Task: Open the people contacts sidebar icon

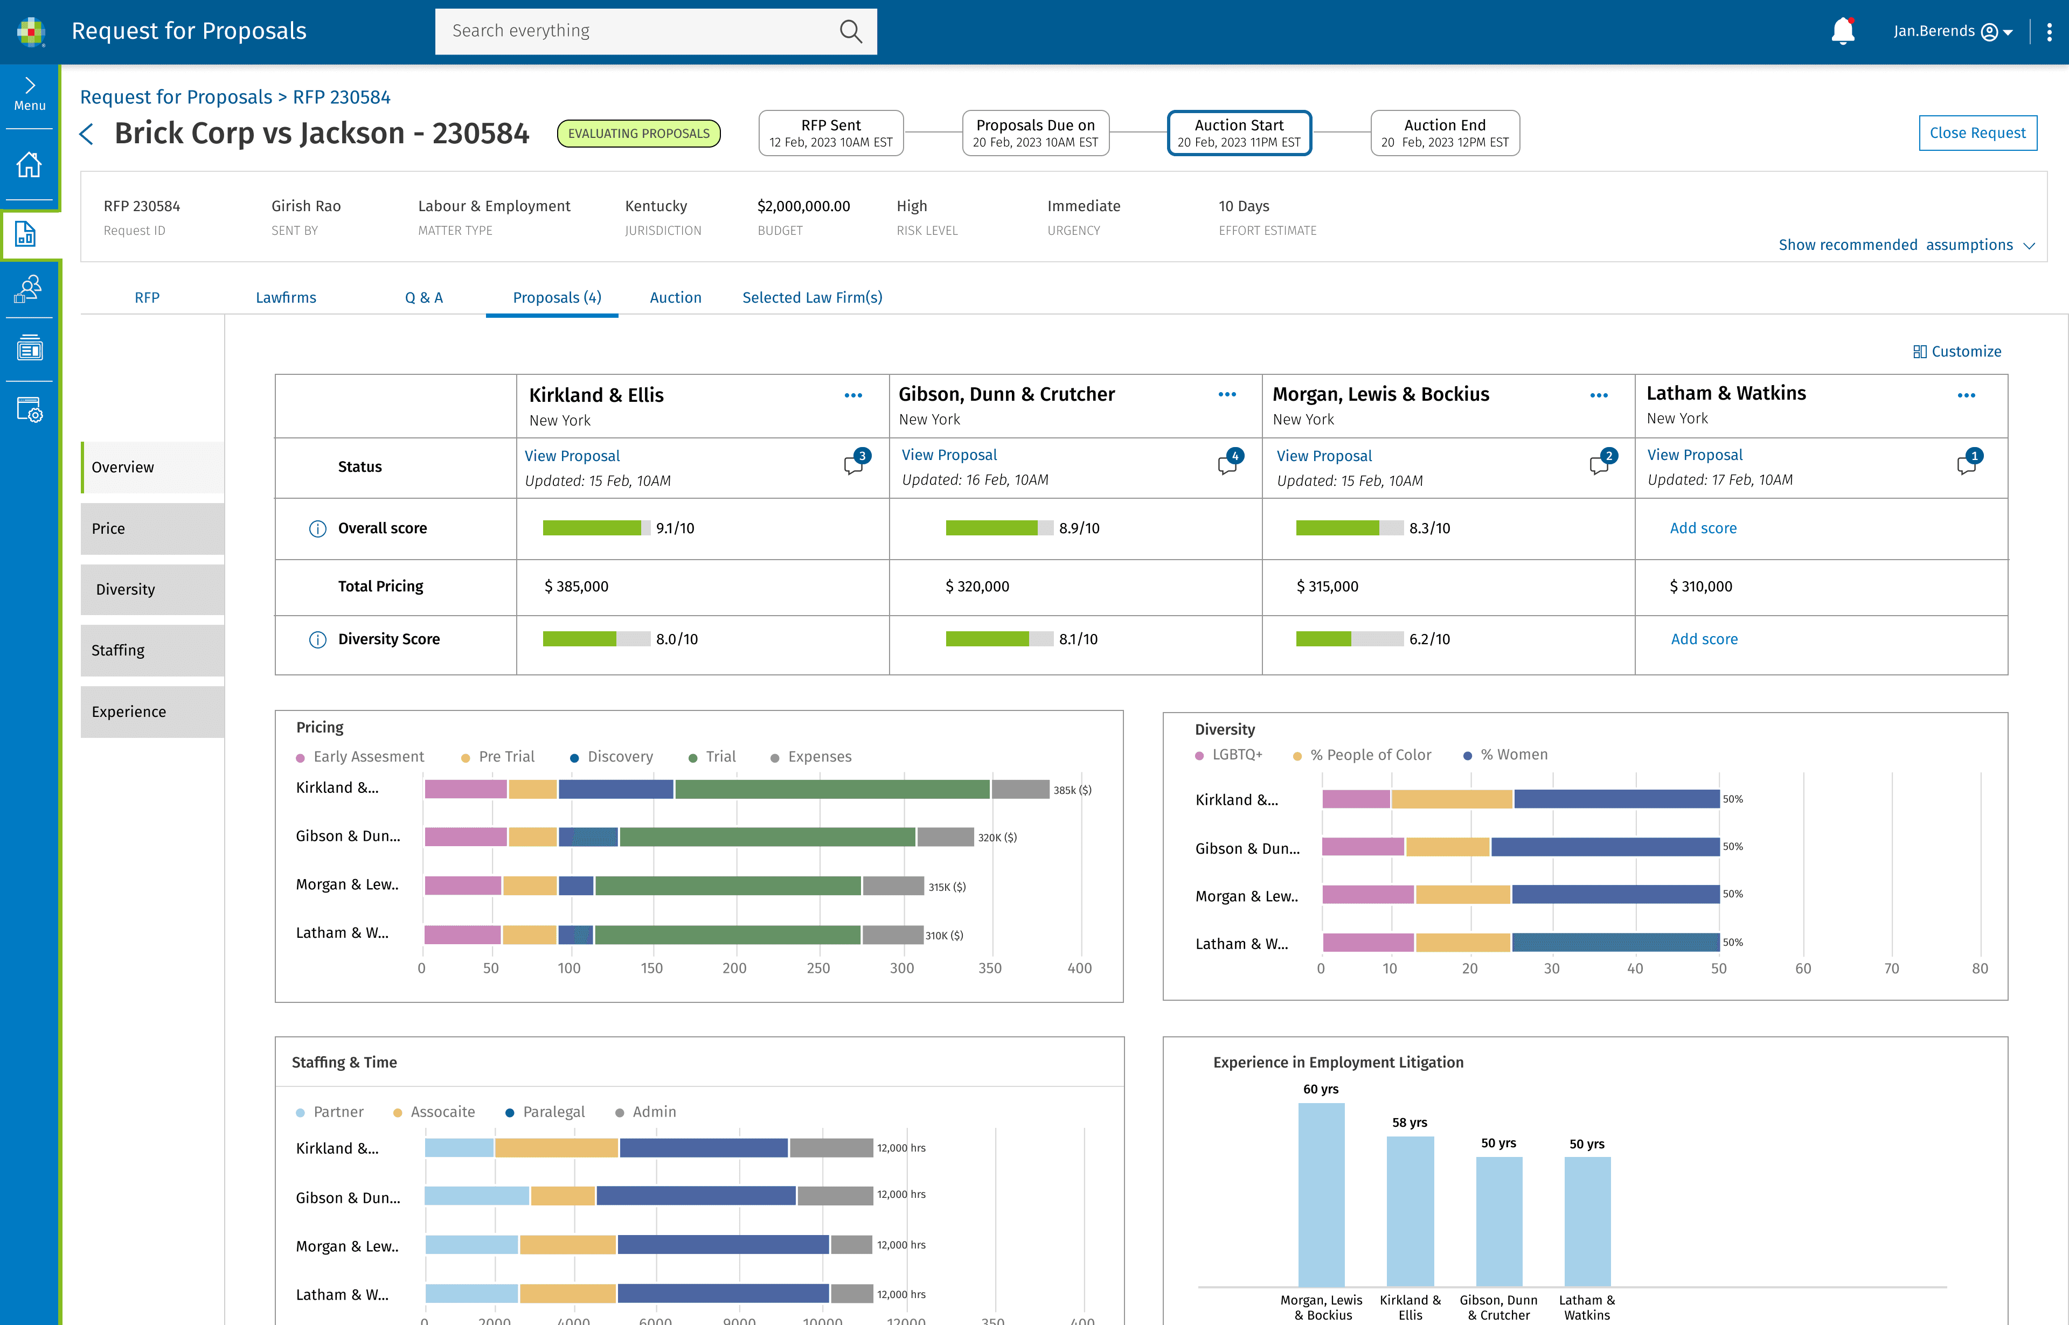Action: pos(29,289)
